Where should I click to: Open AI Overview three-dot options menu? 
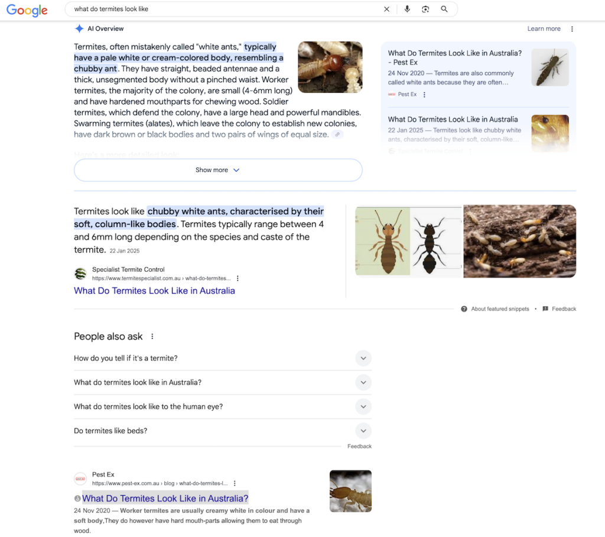tap(572, 29)
